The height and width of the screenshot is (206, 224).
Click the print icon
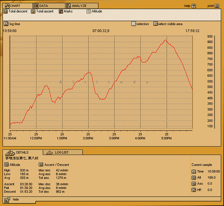tap(217, 6)
